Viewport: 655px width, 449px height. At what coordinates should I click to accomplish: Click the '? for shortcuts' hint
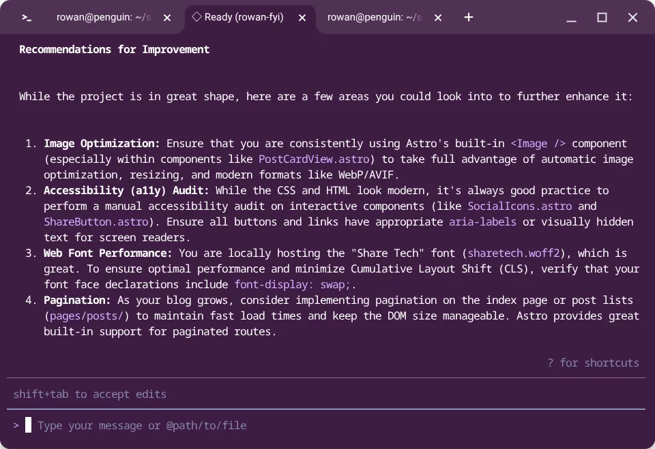(594, 362)
